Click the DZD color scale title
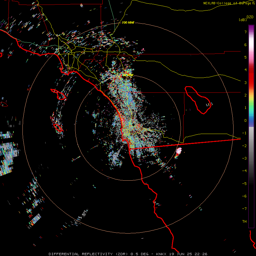Screen dimensions: 256x256 pyautogui.click(x=250, y=17)
